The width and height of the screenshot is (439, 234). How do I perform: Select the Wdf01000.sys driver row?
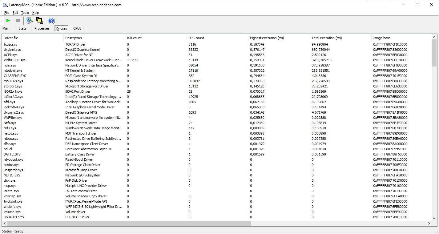[x=217, y=60]
